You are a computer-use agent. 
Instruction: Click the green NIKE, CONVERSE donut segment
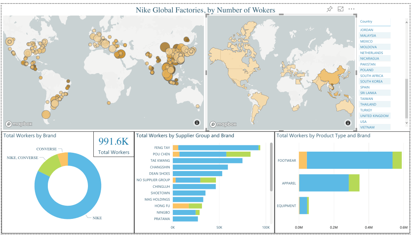pos(49,164)
